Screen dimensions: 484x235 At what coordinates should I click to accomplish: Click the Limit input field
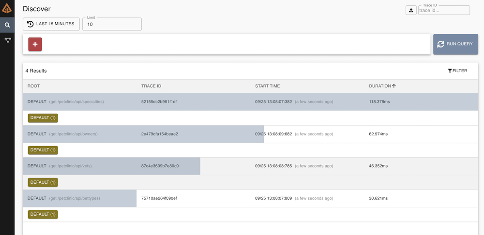[112, 24]
